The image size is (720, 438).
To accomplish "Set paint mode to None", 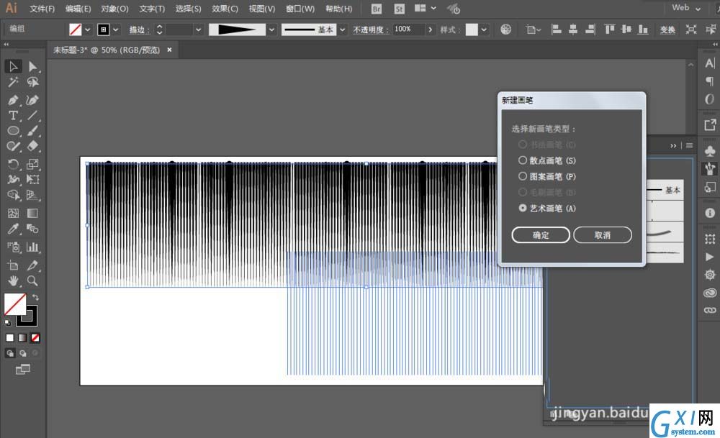I will [35, 338].
